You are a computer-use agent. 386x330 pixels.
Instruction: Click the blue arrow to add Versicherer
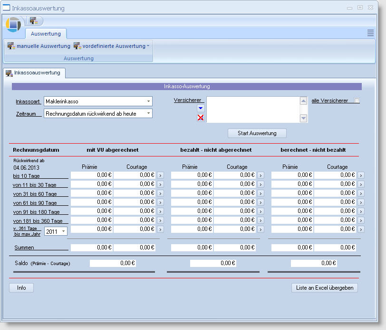(201, 108)
